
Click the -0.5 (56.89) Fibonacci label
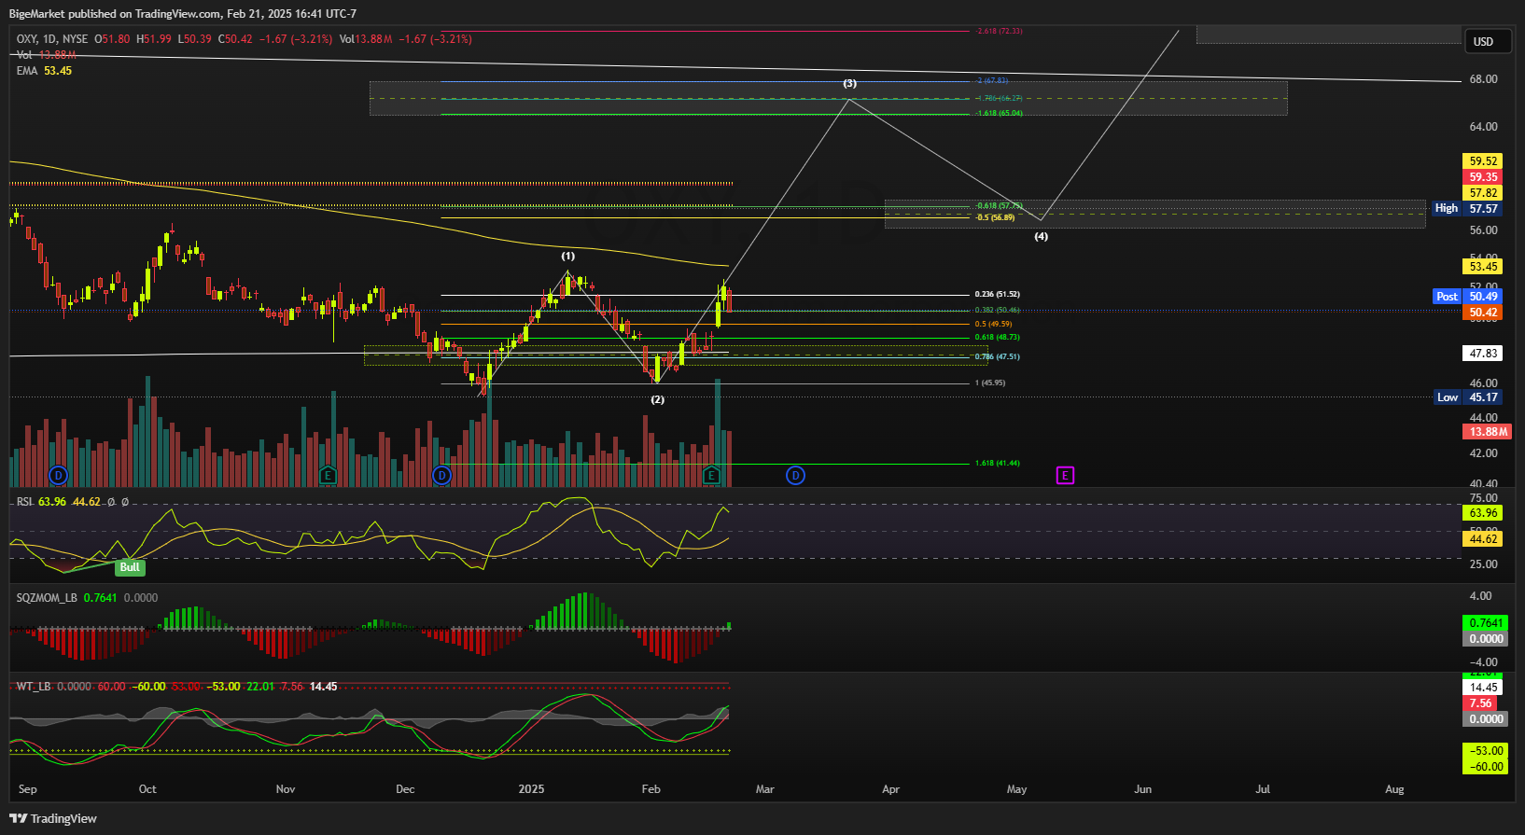(x=995, y=218)
